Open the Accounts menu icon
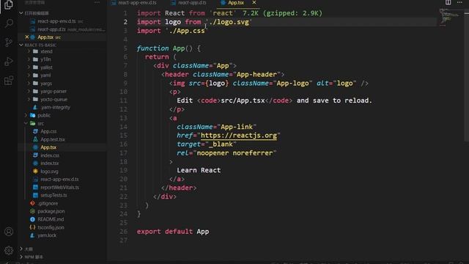The image size is (469, 264). tap(9, 232)
